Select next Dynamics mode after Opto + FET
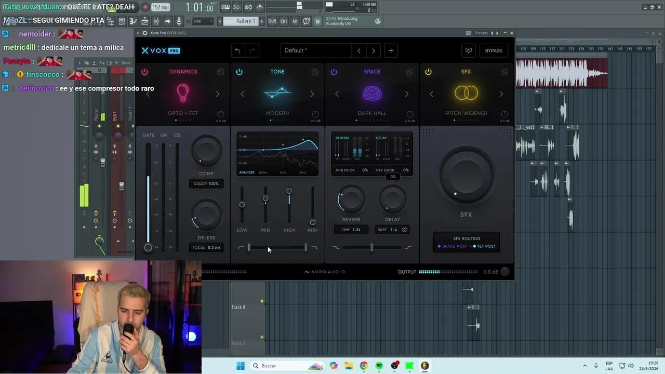Viewport: 665px width, 374px height. click(x=218, y=94)
